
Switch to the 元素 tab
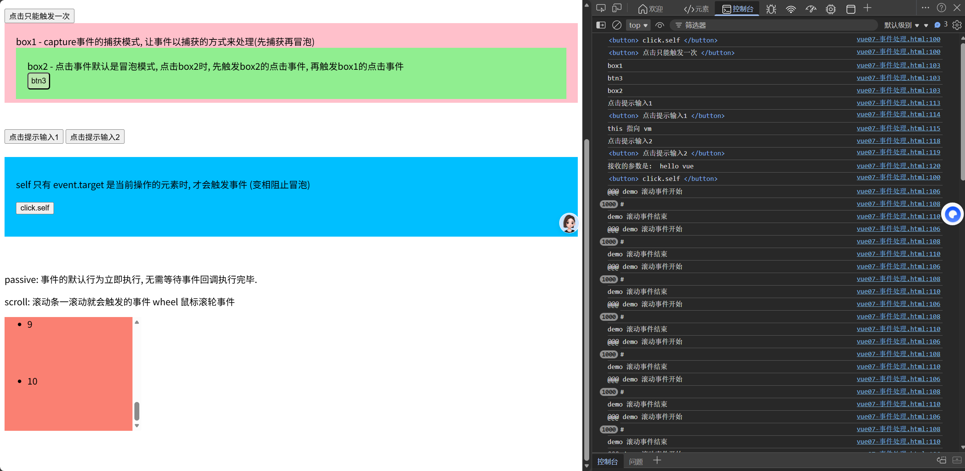[x=696, y=9]
